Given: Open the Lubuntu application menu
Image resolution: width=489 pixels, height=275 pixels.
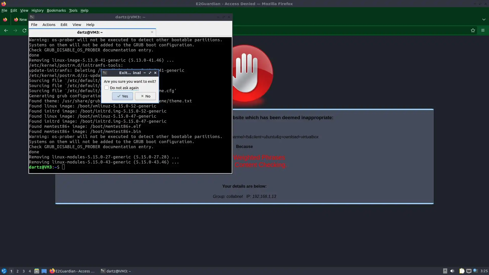Looking at the screenshot, I should (x=4, y=271).
